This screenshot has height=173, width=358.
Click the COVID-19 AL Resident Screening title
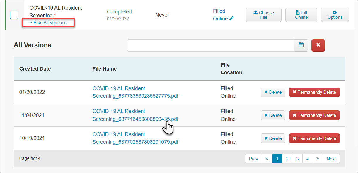click(56, 12)
